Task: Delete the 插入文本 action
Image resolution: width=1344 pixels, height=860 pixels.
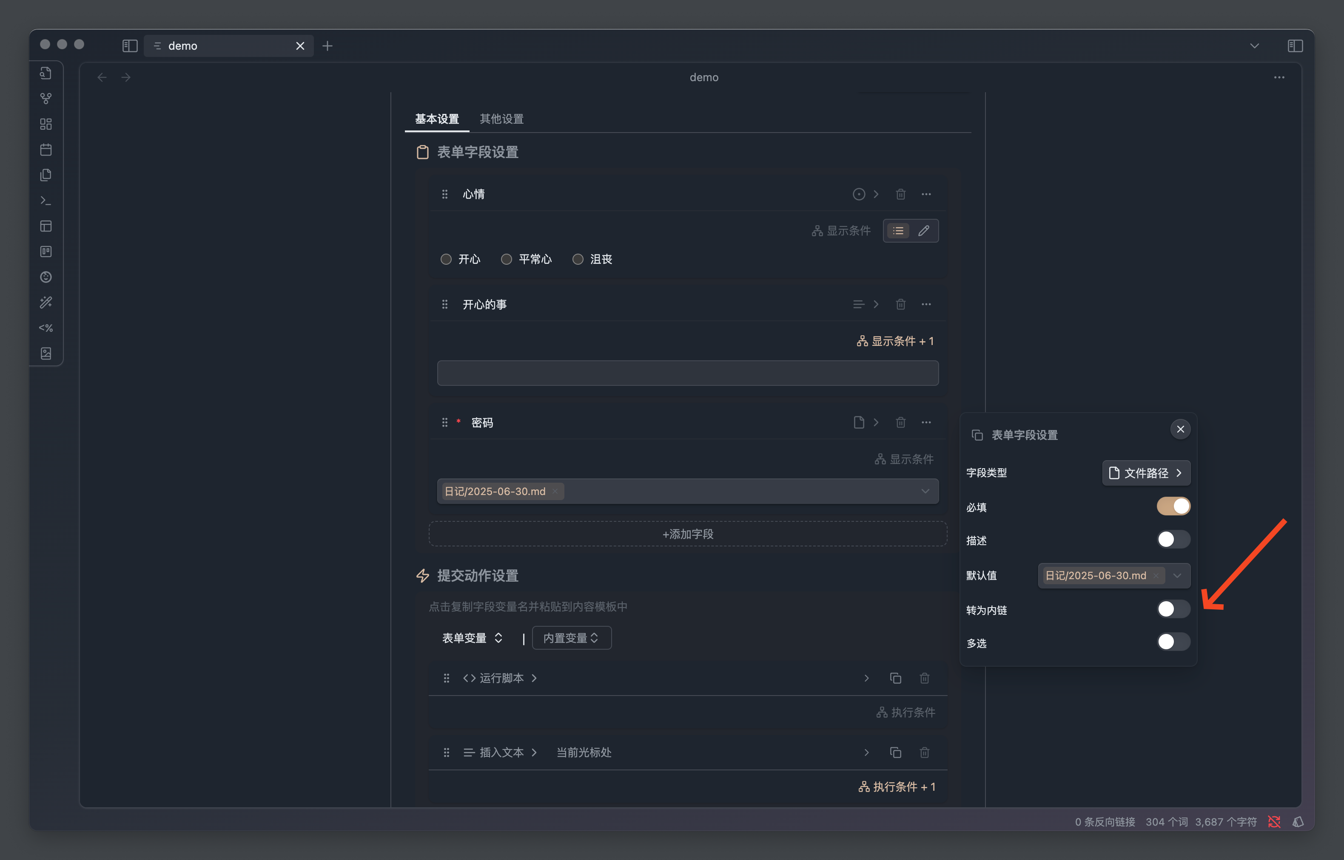Action: 924,752
